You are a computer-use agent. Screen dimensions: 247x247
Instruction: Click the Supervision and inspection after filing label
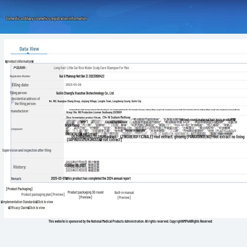27,150
